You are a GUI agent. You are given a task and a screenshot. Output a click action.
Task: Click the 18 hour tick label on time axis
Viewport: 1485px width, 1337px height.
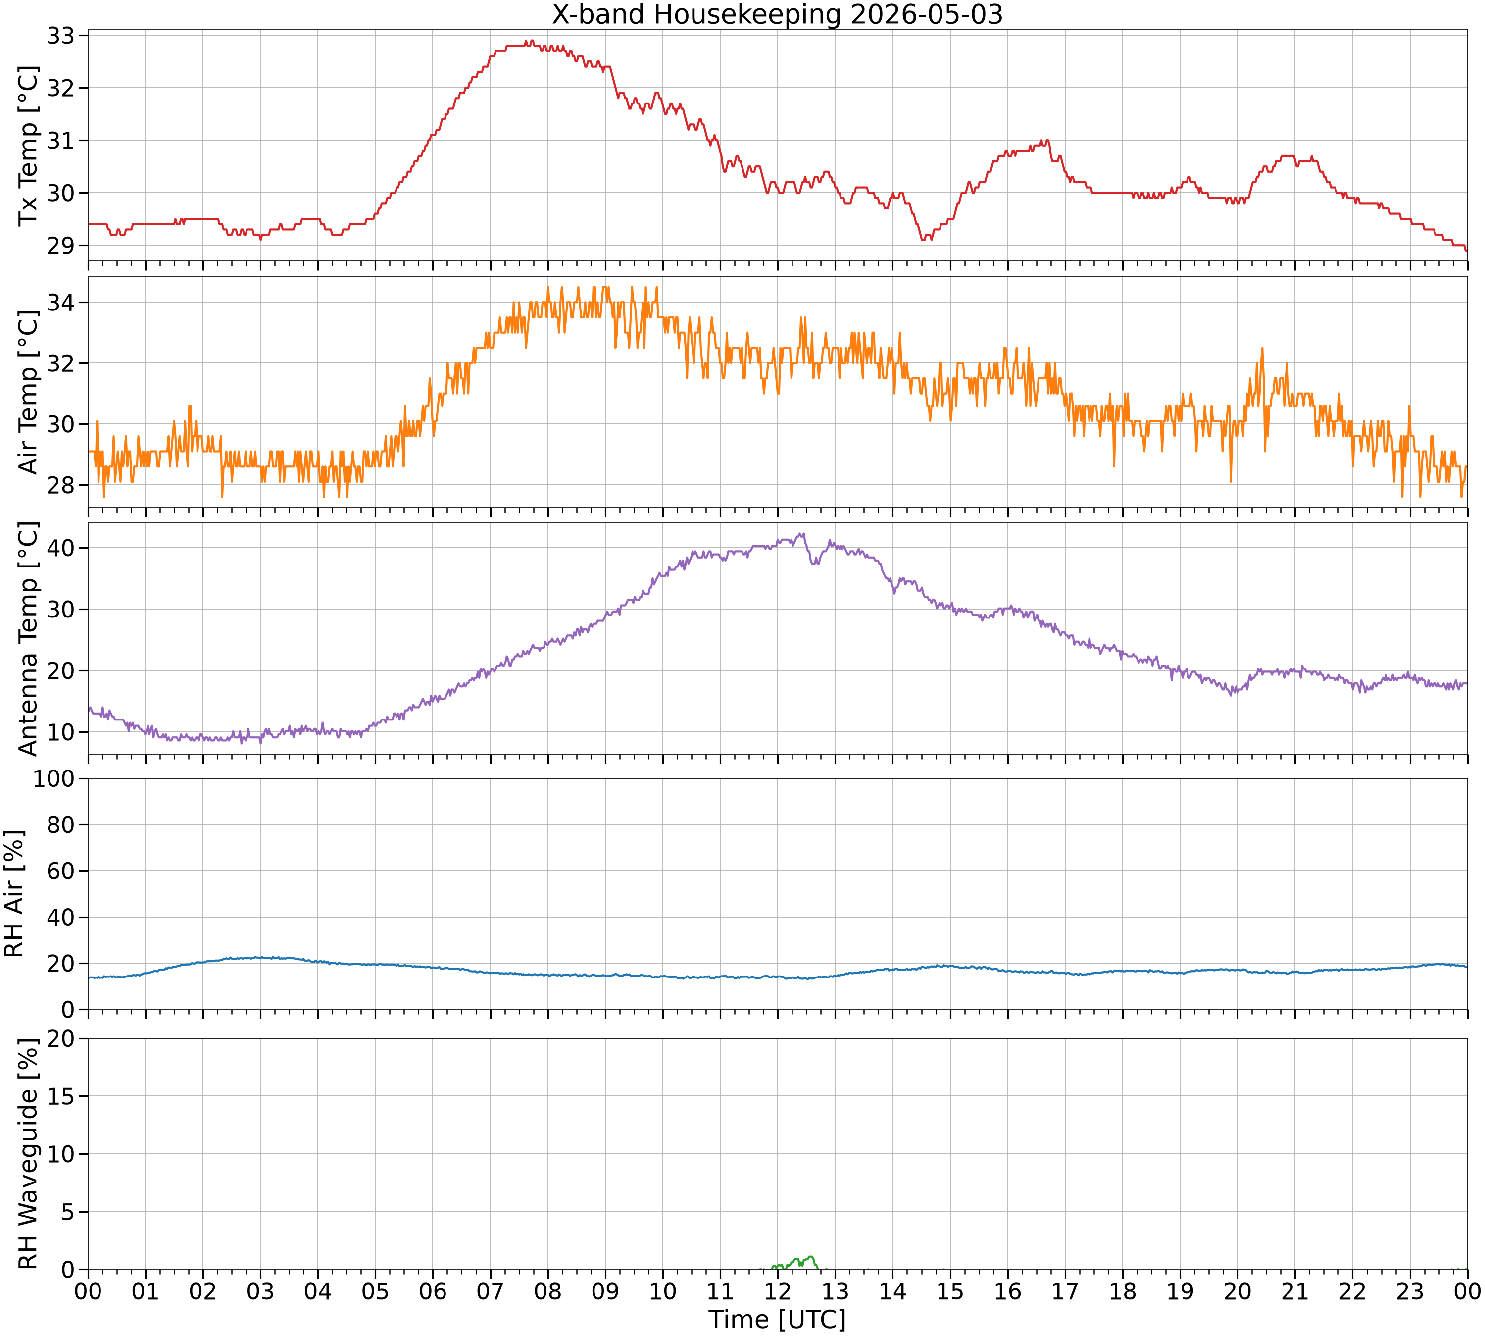coord(1122,1291)
